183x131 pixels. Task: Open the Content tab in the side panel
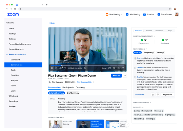pyautogui.click(x=149, y=31)
